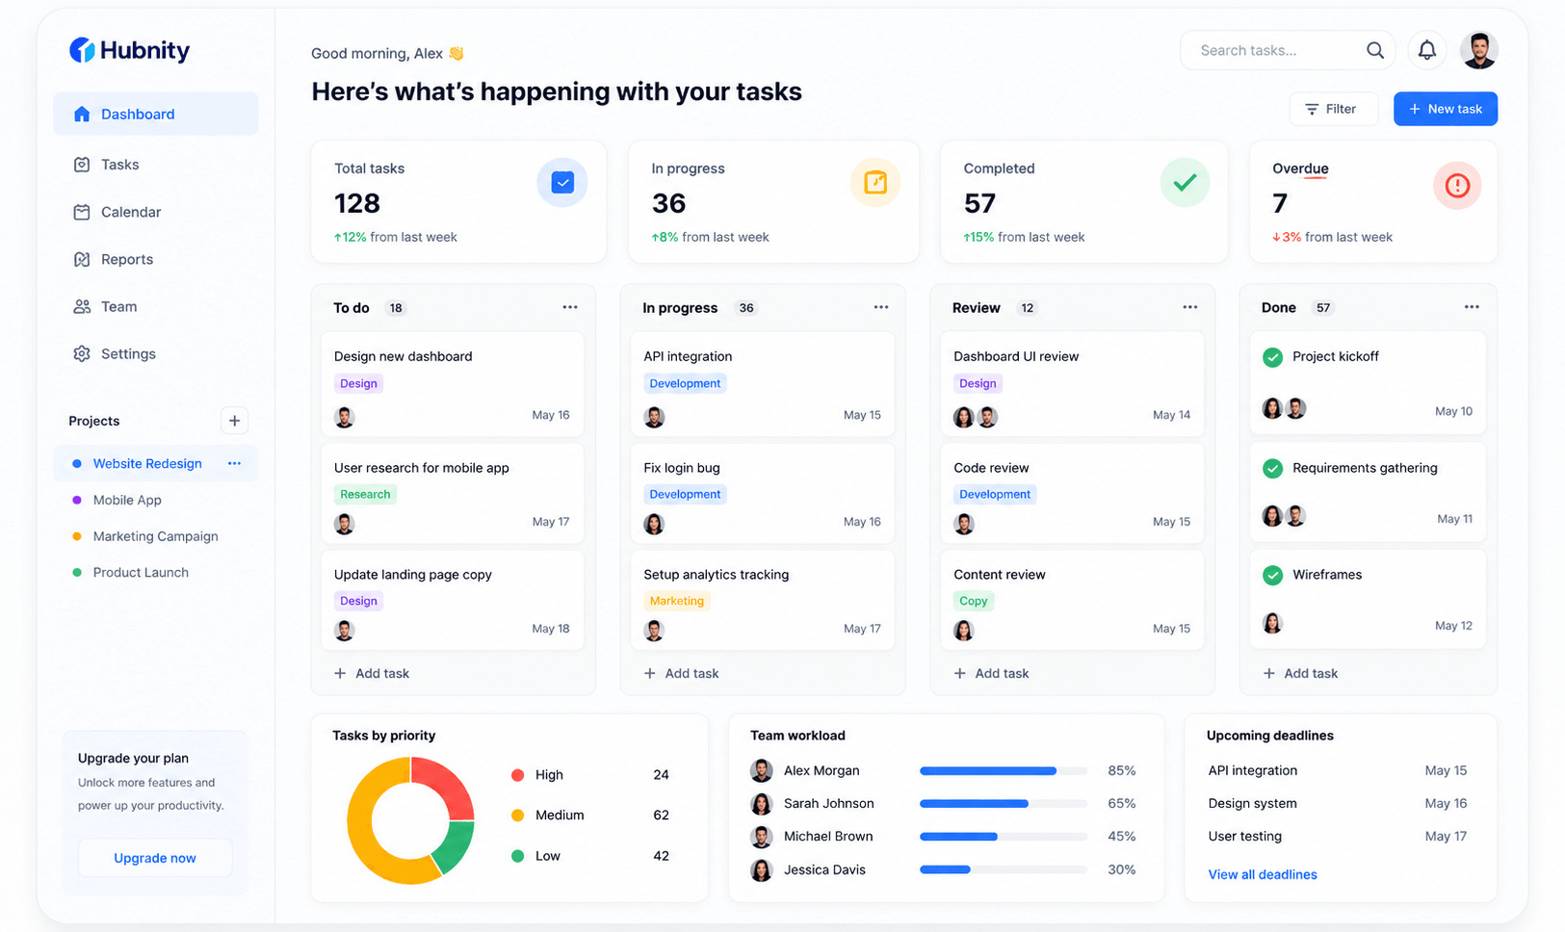Open notifications bell icon
Viewport: 1565px width, 932px height.
(1426, 50)
